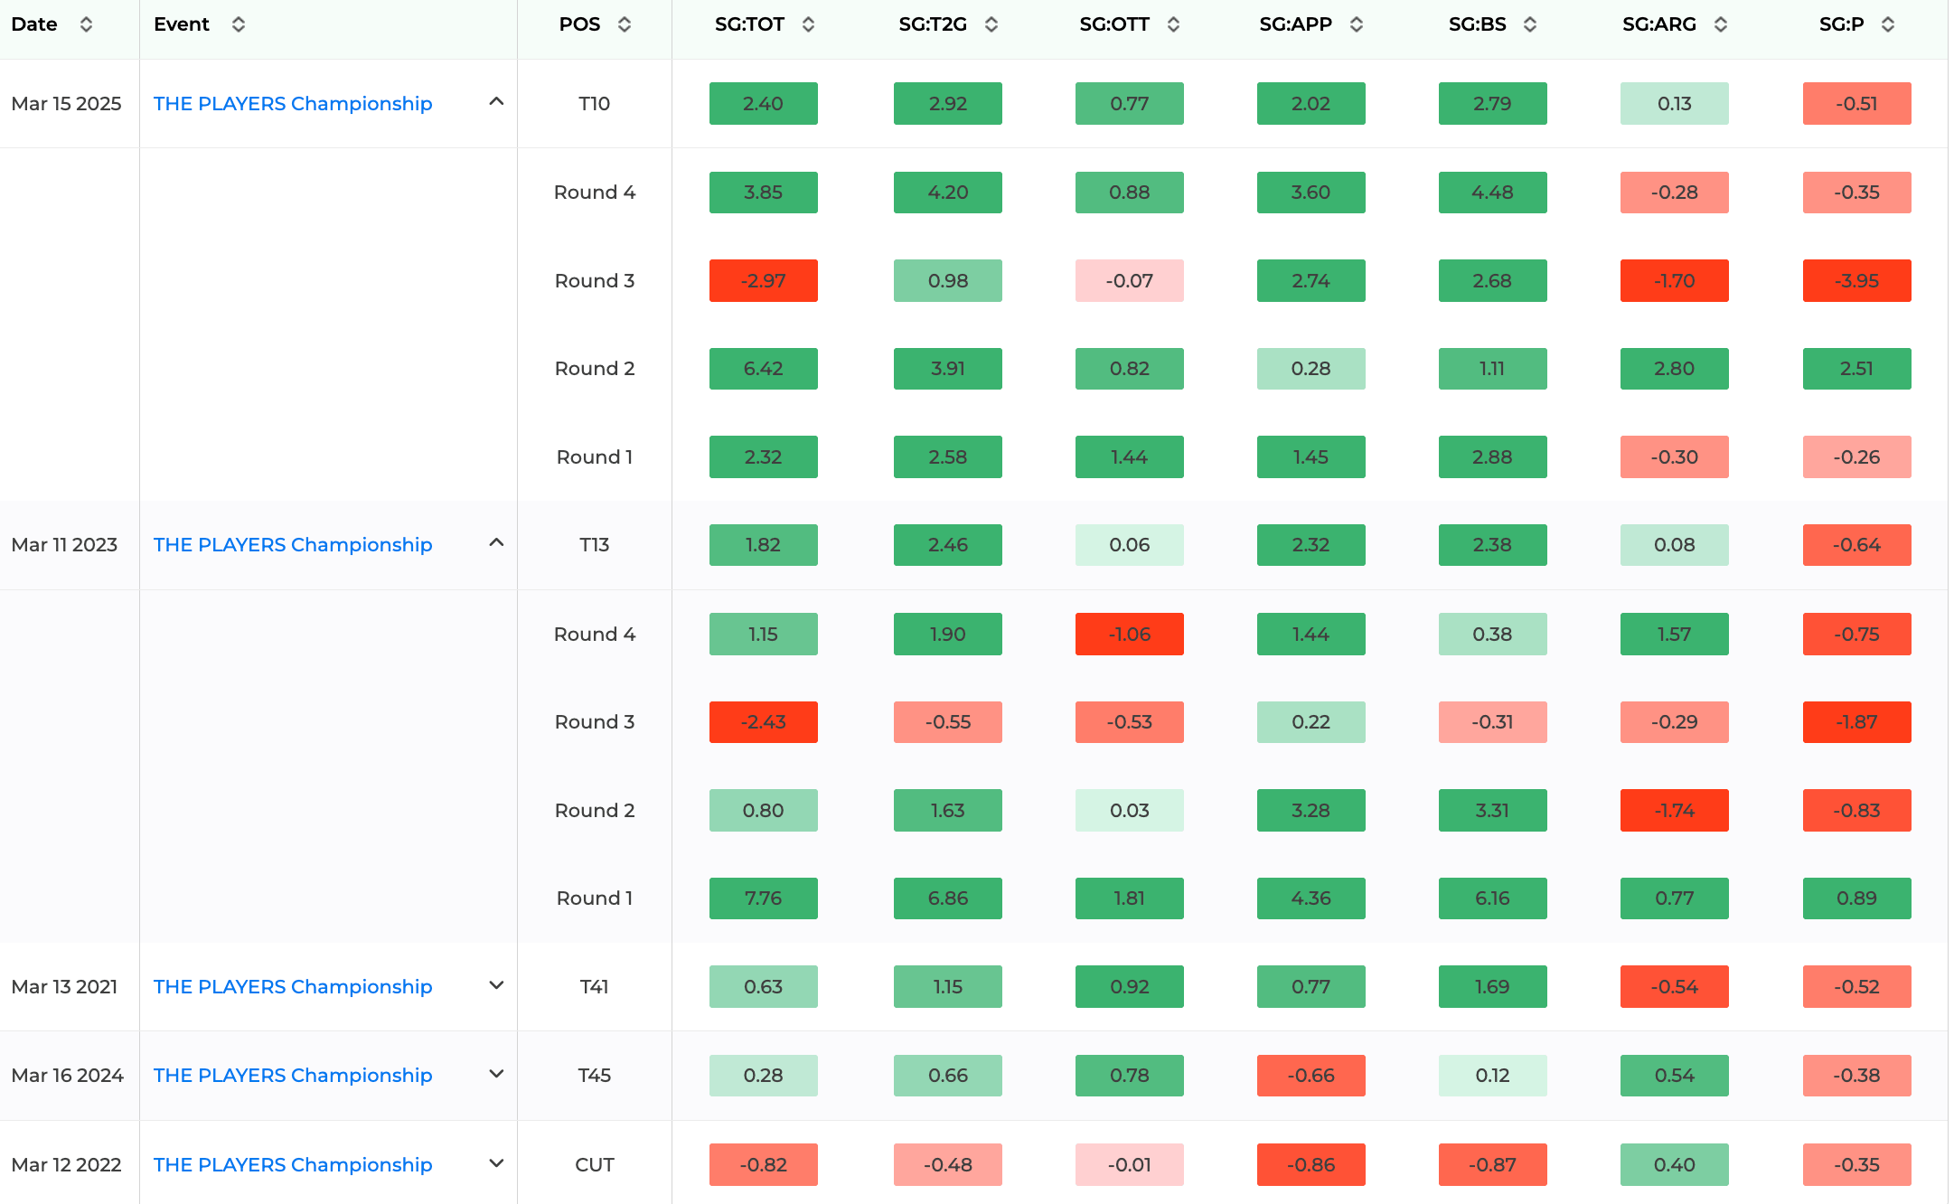Click the 2.80 SG:ARG value

click(1675, 369)
